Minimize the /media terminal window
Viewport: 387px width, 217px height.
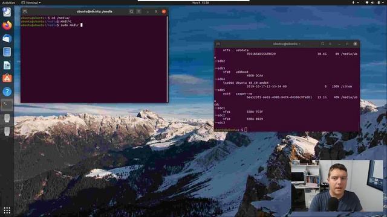148,11
